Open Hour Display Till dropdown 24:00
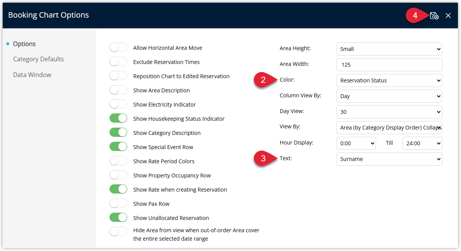This screenshot has width=461, height=251. tap(422, 143)
